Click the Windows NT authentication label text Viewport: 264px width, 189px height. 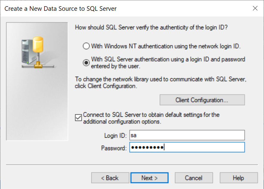click(x=166, y=46)
